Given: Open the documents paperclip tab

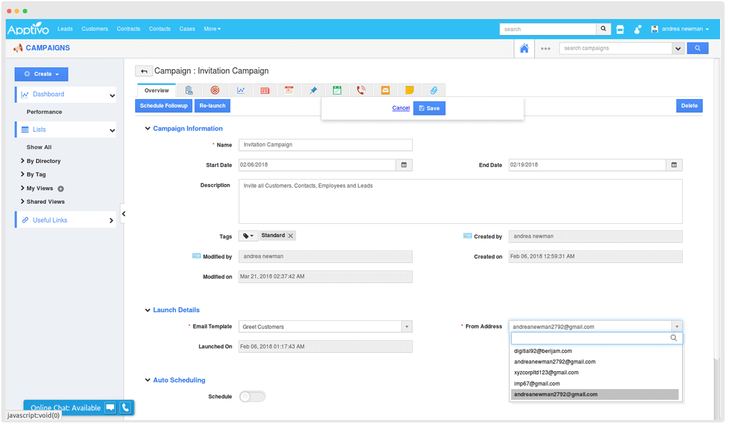Looking at the screenshot, I should 434,91.
